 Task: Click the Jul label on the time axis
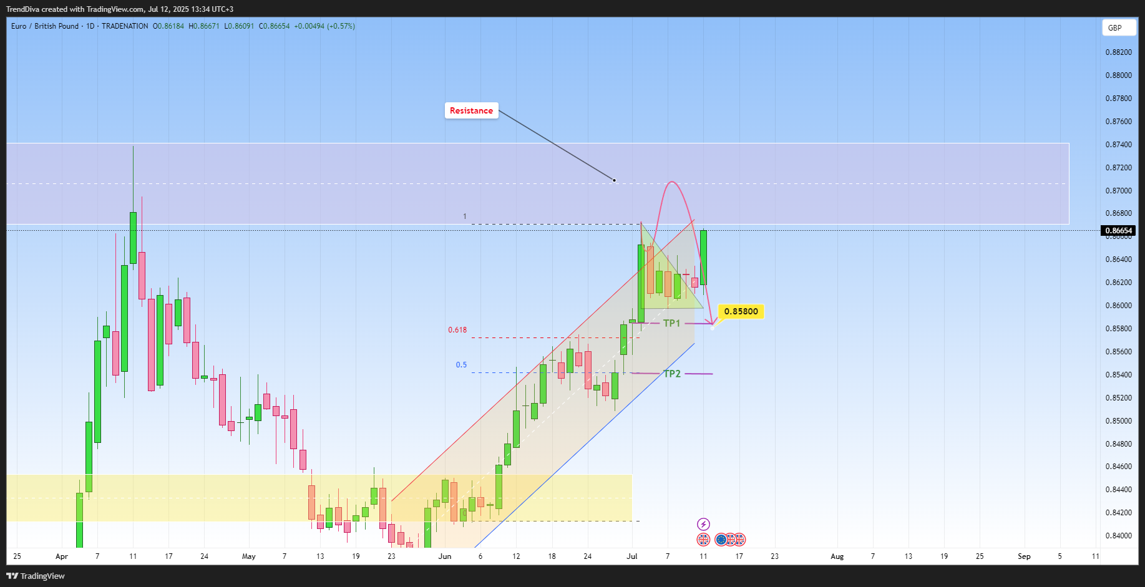632,556
